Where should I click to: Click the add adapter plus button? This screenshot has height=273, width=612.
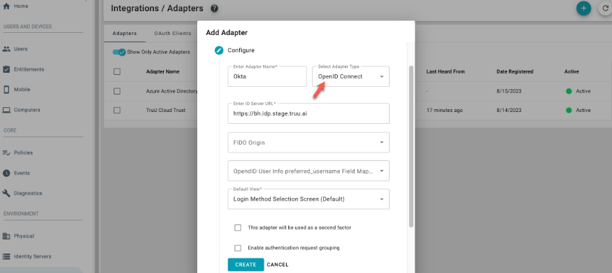[583, 8]
